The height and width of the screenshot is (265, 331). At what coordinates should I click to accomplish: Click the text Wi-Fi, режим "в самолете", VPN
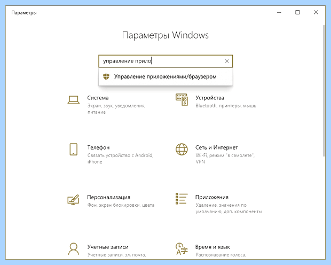tap(225, 159)
